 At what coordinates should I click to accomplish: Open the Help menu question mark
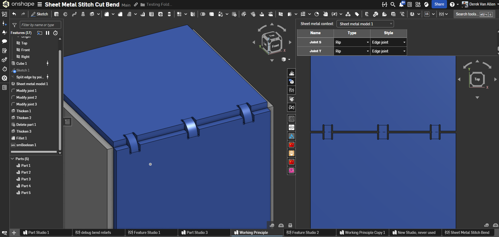(452, 4)
